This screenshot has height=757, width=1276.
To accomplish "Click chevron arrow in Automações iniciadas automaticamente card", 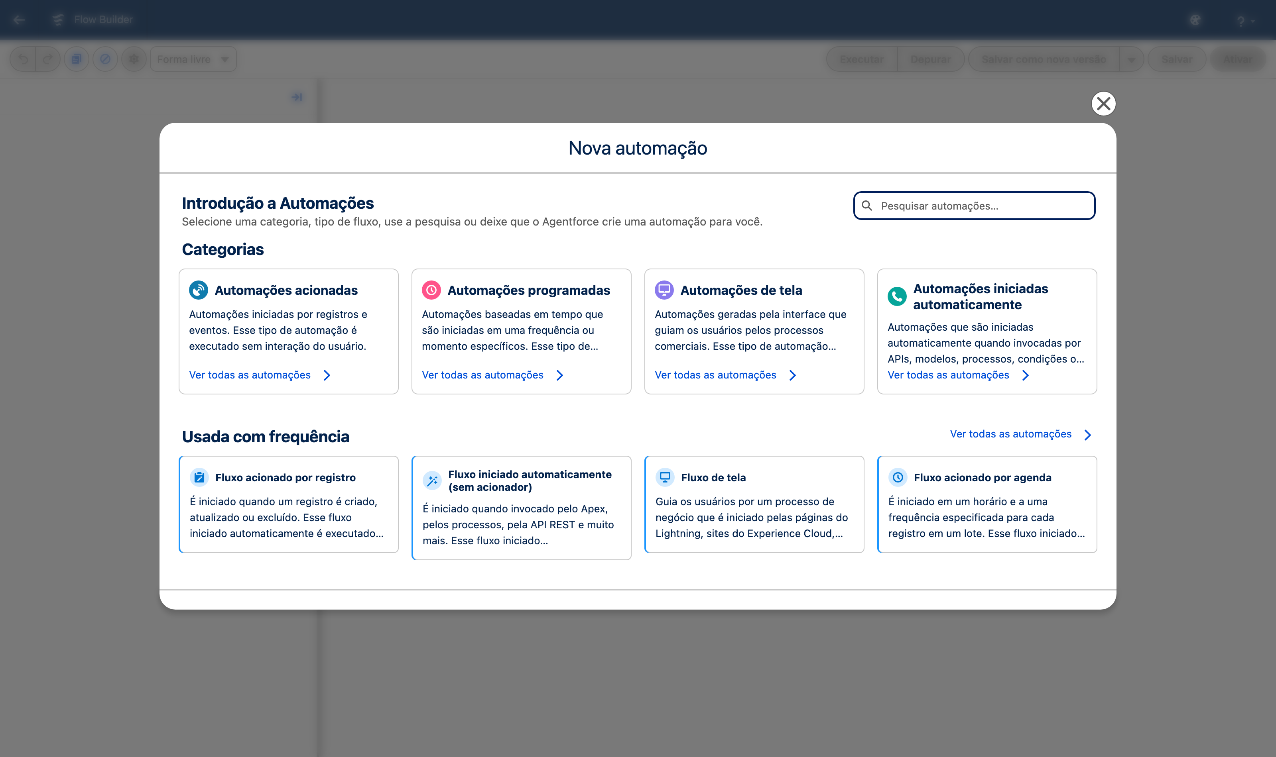I will click(x=1026, y=375).
